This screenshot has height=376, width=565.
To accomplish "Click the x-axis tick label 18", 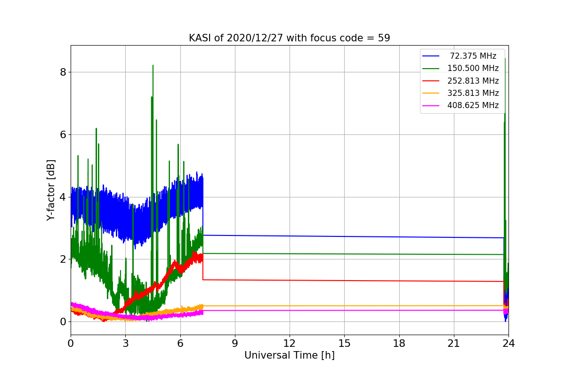I will (399, 344).
